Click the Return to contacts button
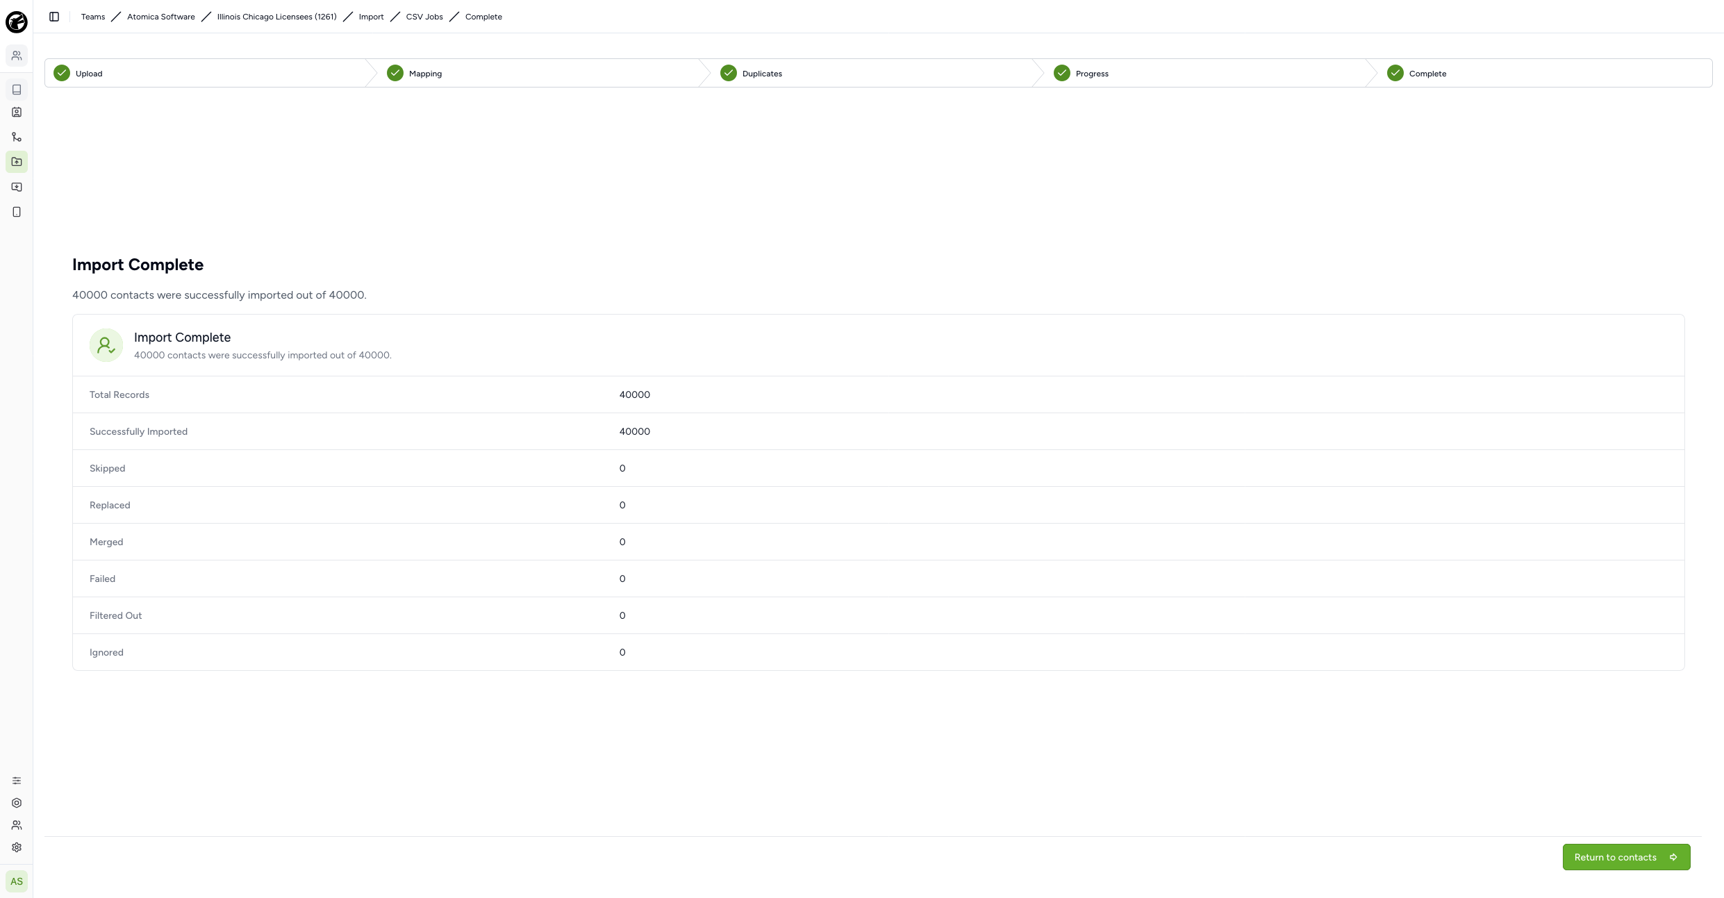This screenshot has height=898, width=1724. 1626,857
